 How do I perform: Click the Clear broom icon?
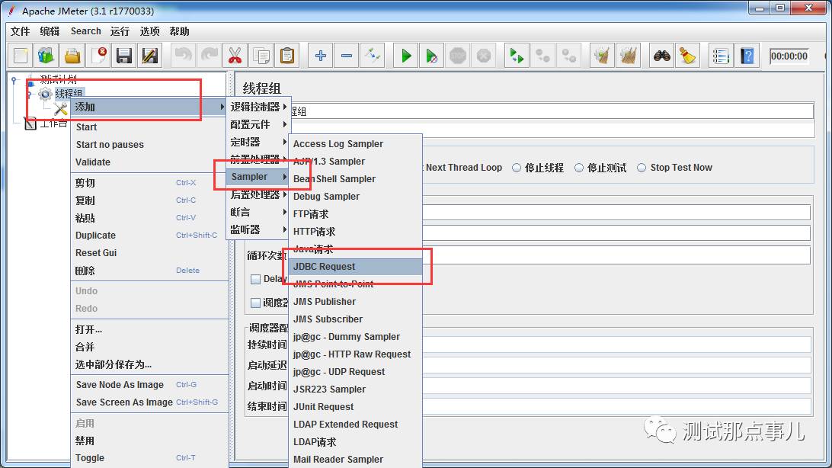(602, 56)
